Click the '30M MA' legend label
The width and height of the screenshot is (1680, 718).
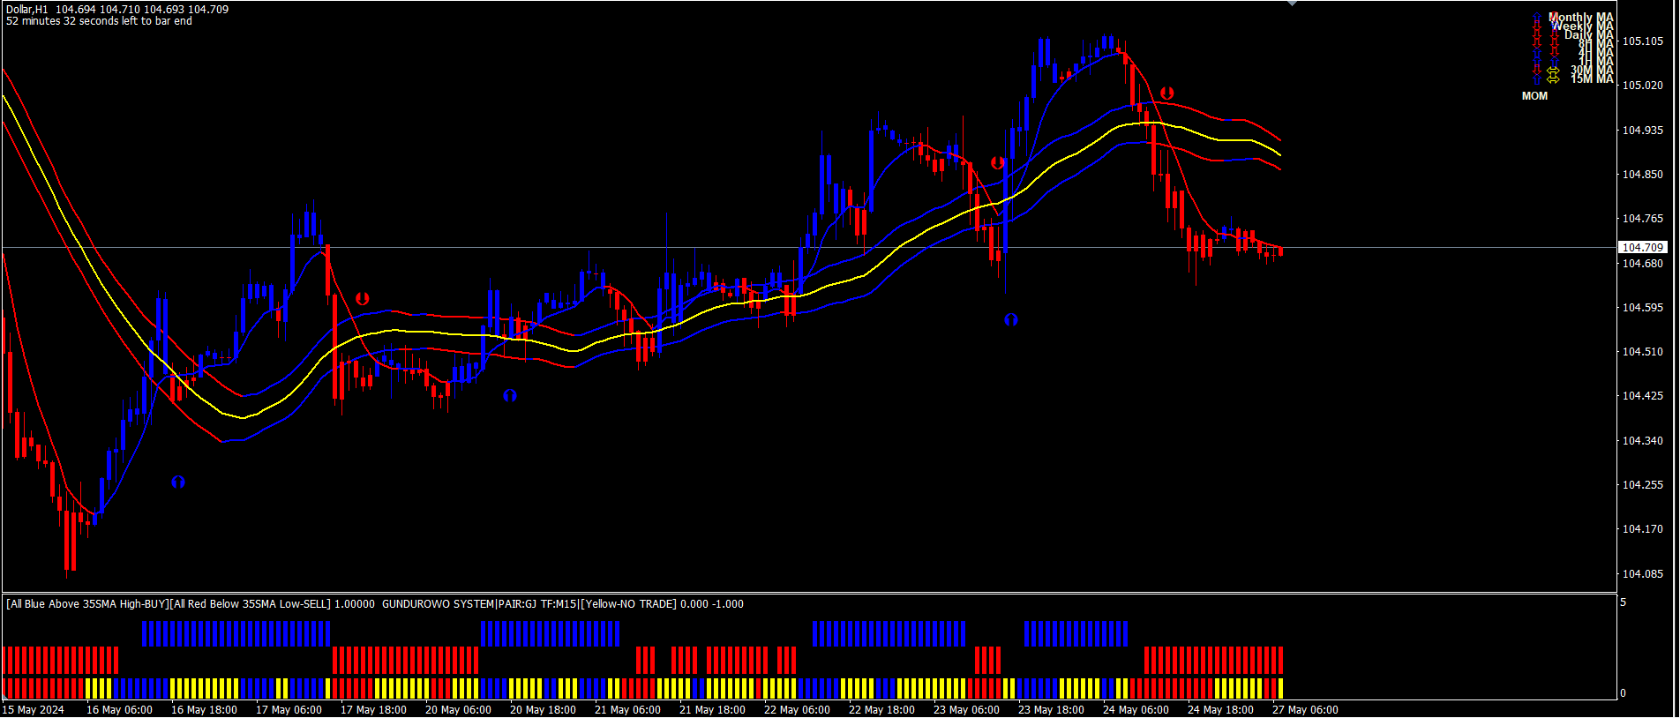coord(1592,71)
